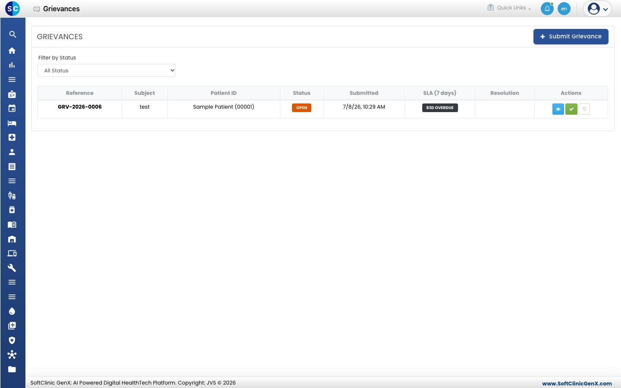
Task: Open the devices icon in sidebar
Action: (12, 253)
